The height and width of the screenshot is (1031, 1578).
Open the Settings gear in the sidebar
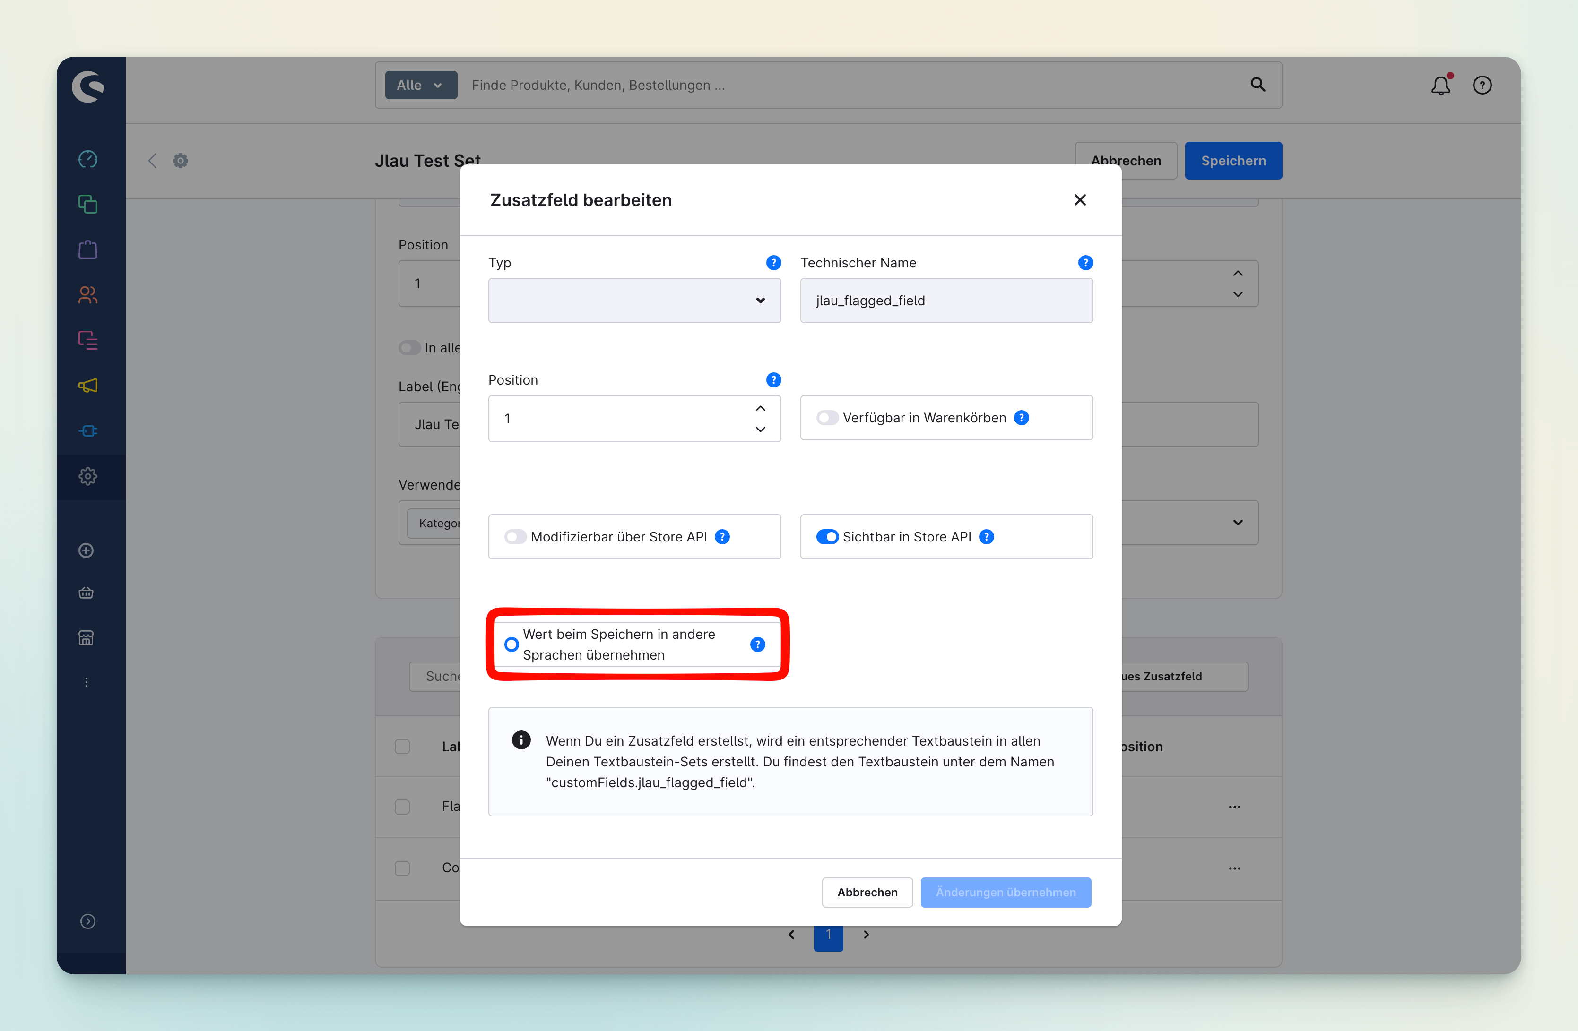click(87, 476)
